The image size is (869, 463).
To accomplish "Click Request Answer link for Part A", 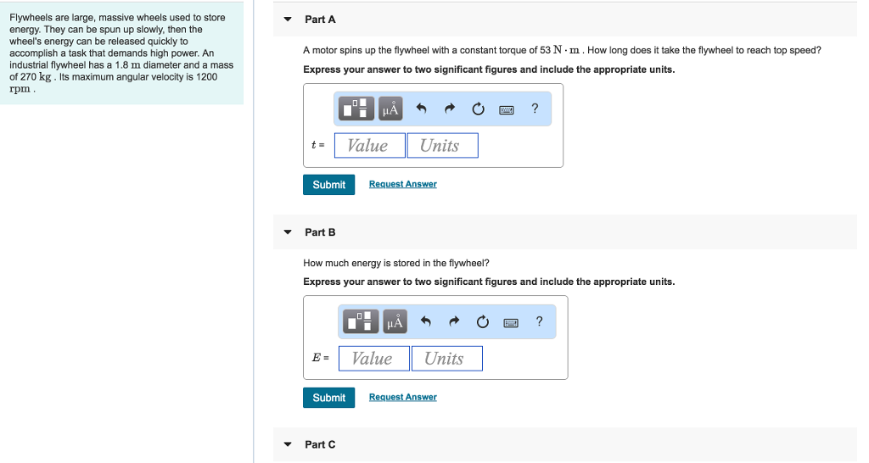I will pyautogui.click(x=402, y=184).
